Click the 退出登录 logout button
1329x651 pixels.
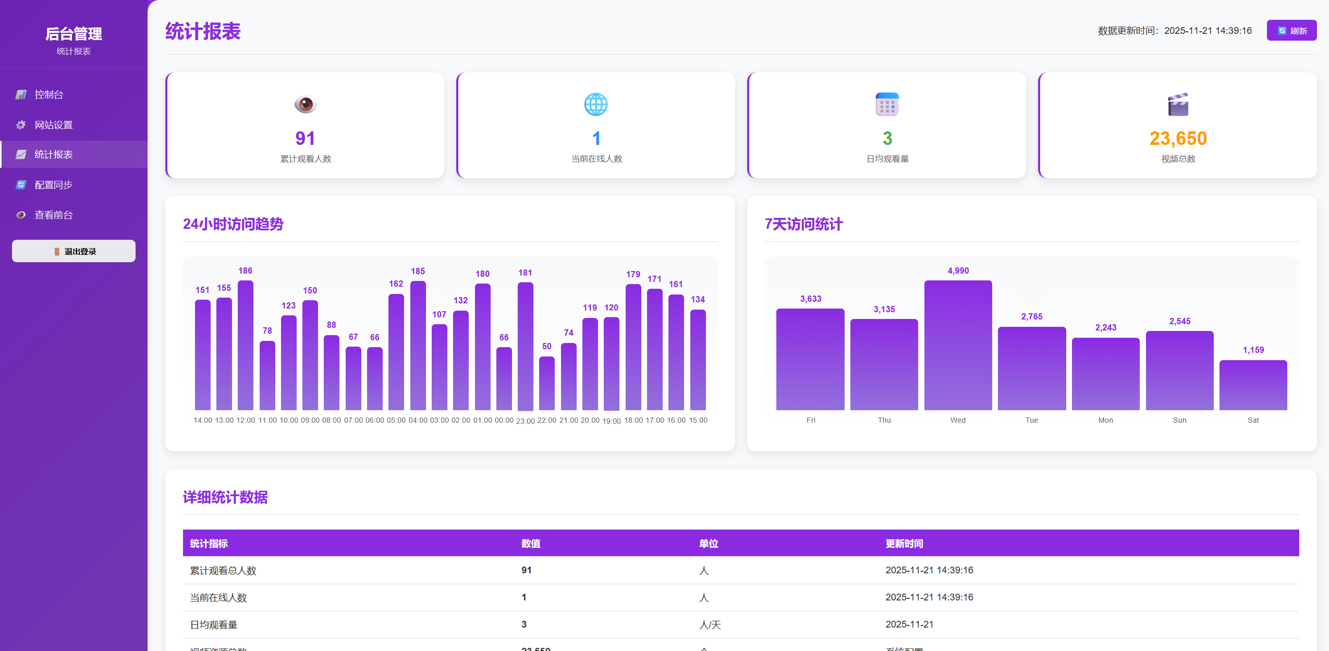click(x=74, y=251)
